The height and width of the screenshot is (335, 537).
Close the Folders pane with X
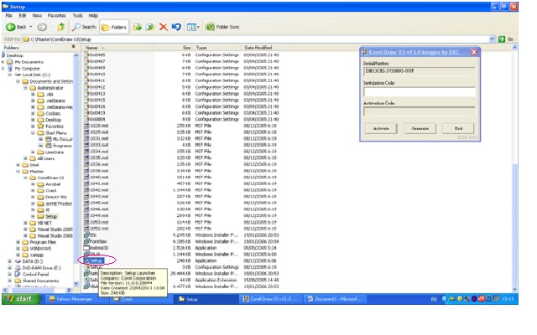(73, 47)
